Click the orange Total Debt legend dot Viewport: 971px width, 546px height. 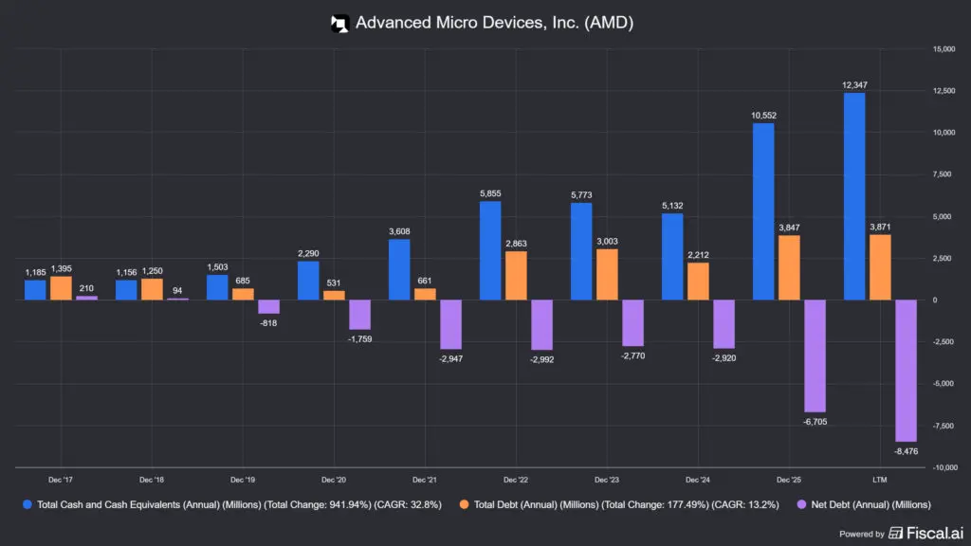(x=464, y=504)
